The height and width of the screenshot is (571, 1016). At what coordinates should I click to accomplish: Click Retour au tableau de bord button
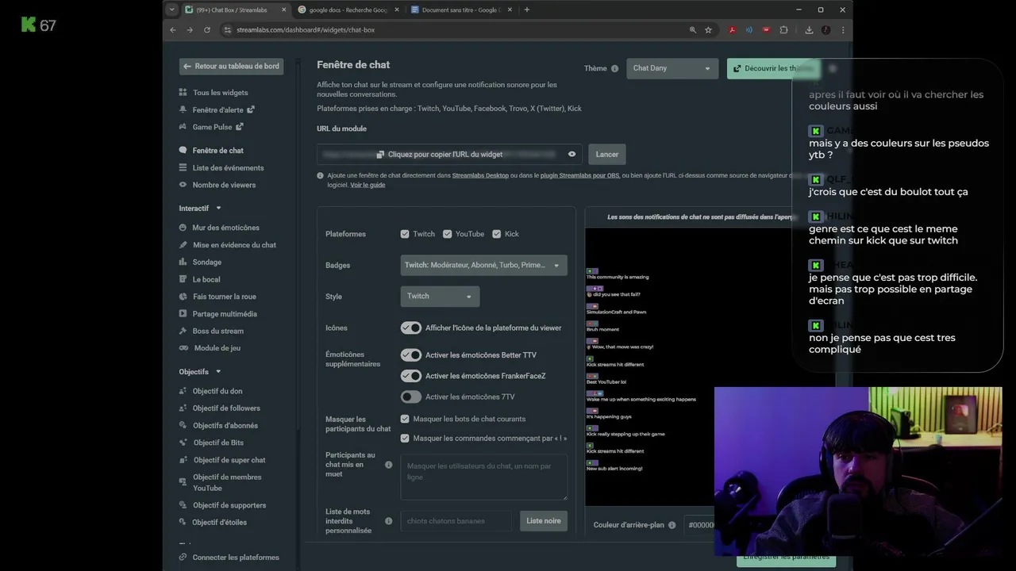click(231, 67)
